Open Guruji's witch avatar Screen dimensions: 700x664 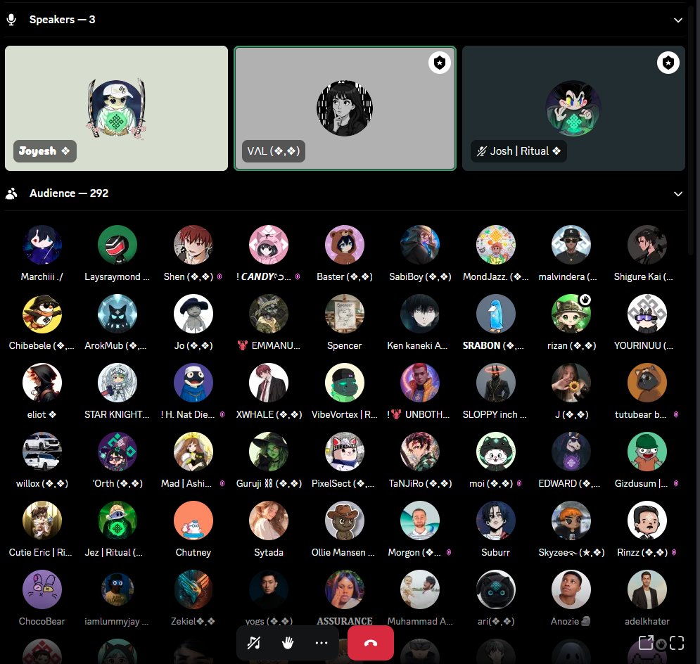tap(269, 452)
